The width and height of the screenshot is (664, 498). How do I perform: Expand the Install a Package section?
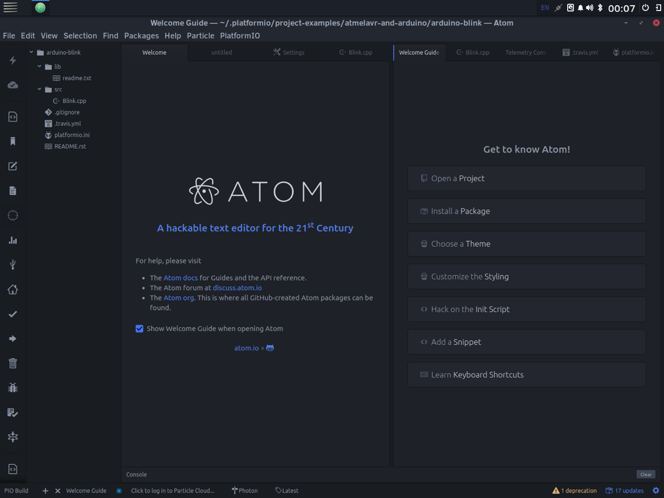(527, 211)
